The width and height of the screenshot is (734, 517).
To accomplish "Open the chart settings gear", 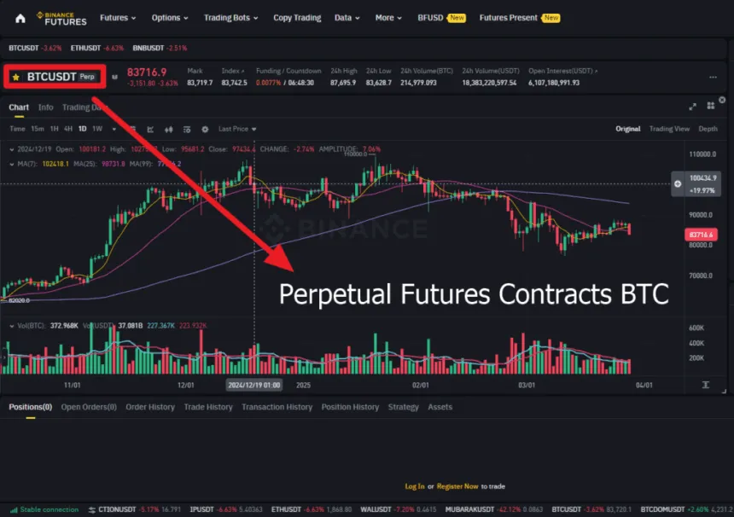I will point(205,129).
